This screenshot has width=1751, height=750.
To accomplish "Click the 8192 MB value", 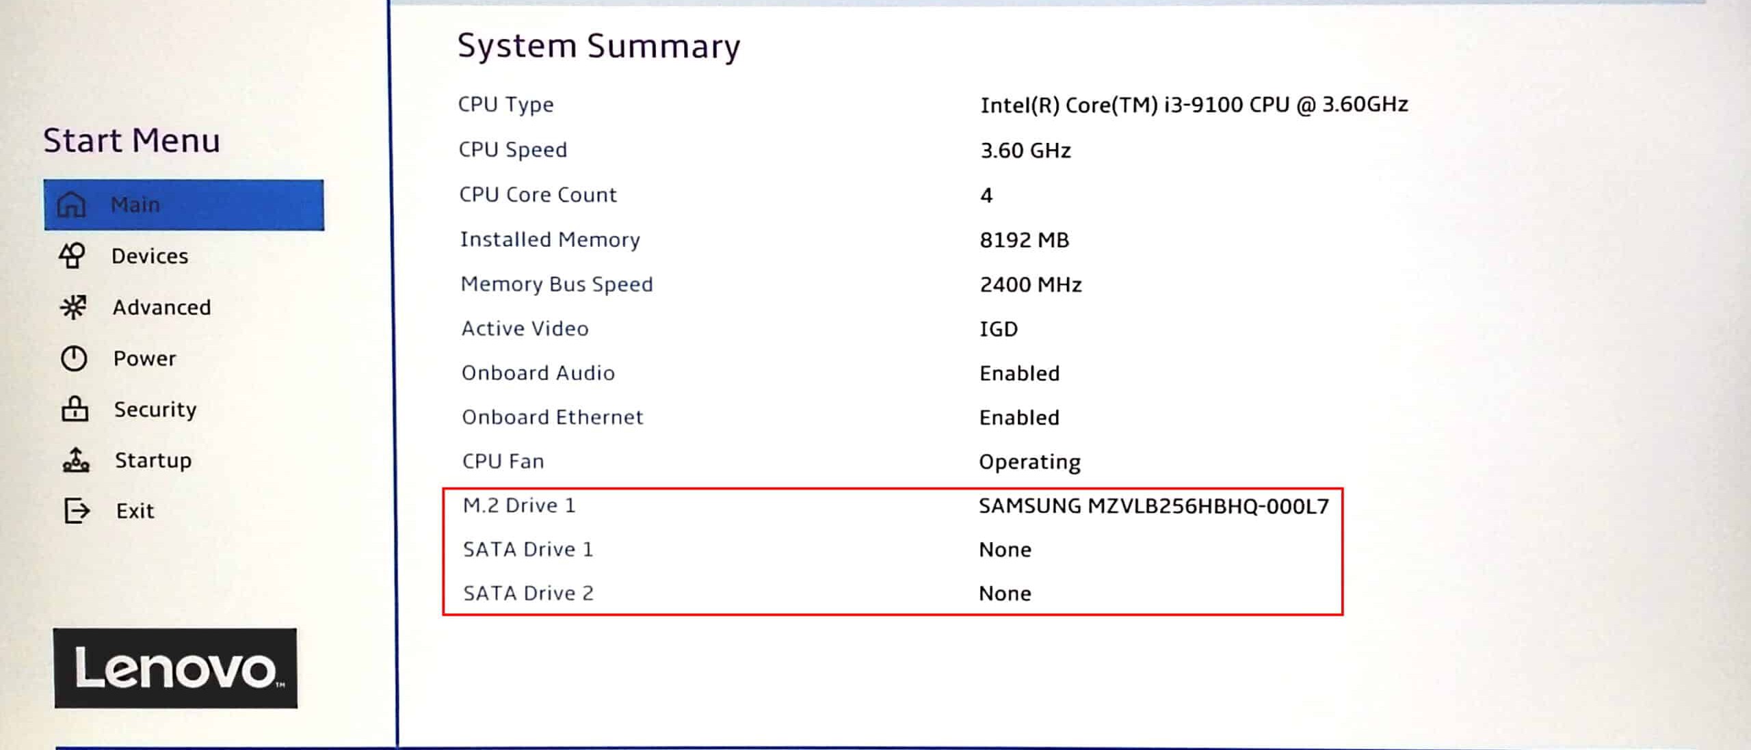I will (x=1025, y=240).
